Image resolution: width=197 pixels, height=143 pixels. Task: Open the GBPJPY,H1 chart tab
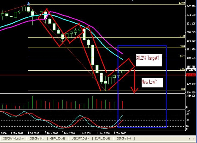pyautogui.click(x=37, y=139)
